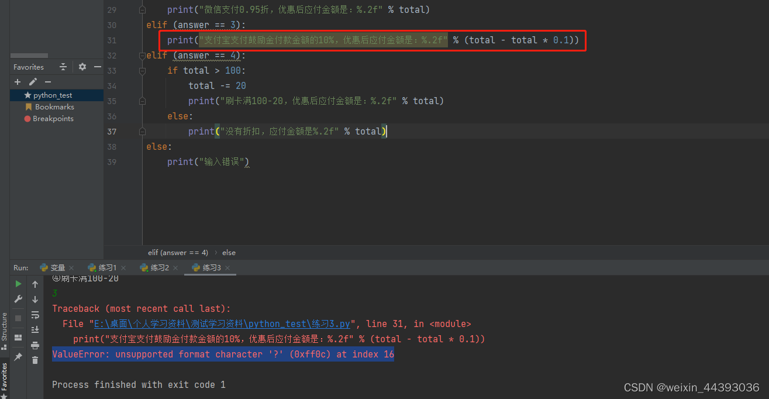Click the 'else' breadcrumb
Screen dimensions: 769x399
pos(229,253)
